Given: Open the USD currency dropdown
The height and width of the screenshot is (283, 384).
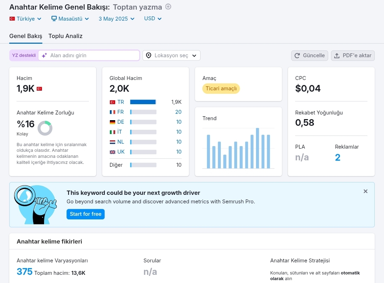Looking at the screenshot, I should coord(153,18).
